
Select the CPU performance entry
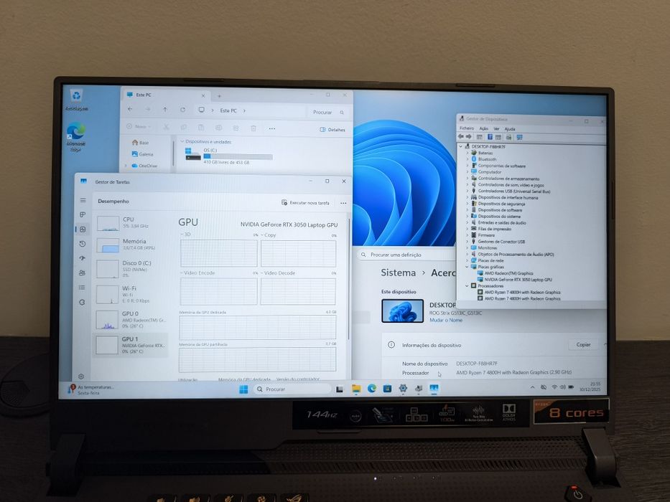tap(130, 223)
